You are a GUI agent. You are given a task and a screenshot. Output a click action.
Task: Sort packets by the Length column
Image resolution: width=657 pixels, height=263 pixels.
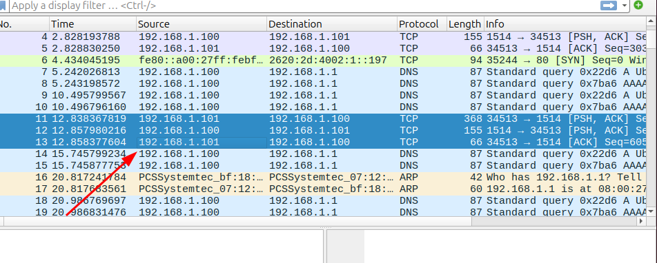(465, 24)
